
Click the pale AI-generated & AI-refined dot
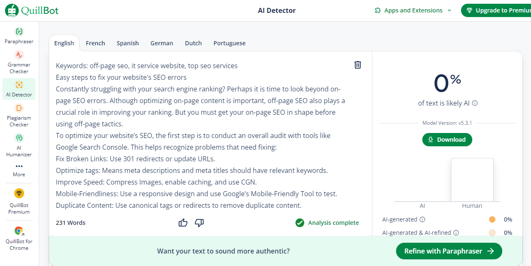click(x=492, y=233)
